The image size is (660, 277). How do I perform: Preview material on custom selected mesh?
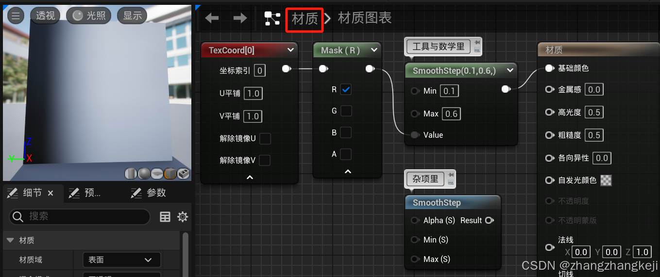(x=183, y=174)
